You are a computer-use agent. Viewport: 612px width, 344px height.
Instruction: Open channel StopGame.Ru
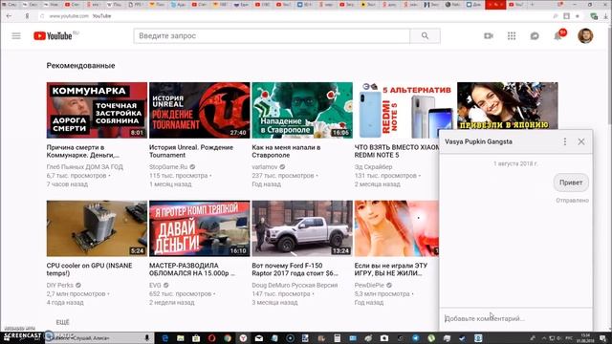(x=168, y=167)
